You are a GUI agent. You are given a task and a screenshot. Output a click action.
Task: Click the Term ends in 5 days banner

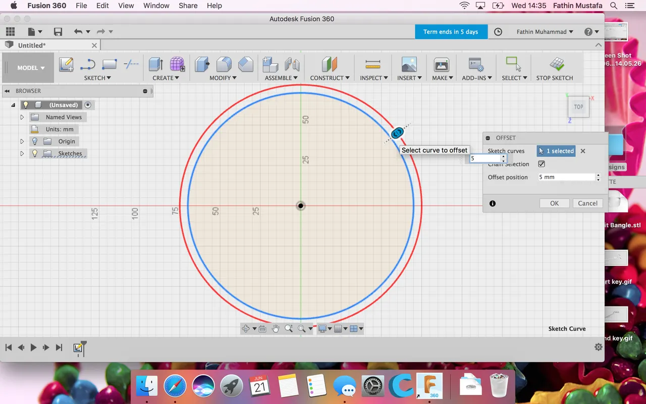point(451,32)
